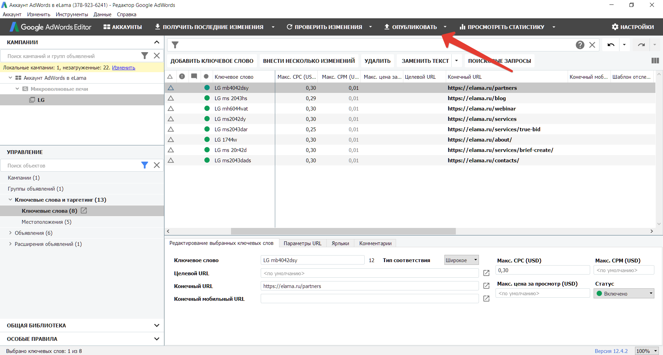Open dropdown arrow next to ОПУБЛИКОВАТЬ

coord(445,27)
